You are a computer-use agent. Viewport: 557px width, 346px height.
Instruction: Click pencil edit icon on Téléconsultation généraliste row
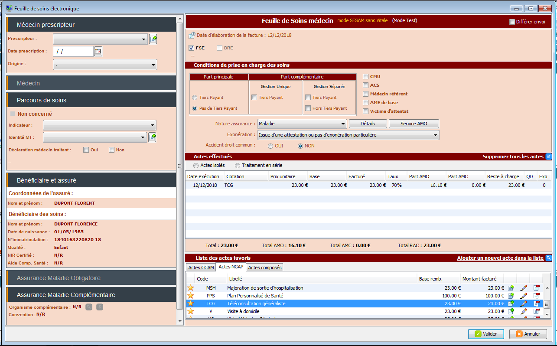point(524,304)
